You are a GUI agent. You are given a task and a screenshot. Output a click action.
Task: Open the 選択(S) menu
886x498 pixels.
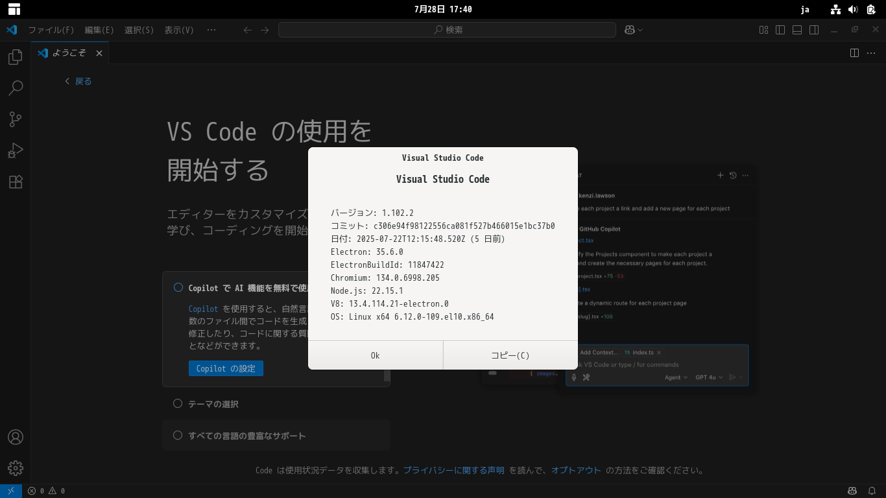[139, 30]
